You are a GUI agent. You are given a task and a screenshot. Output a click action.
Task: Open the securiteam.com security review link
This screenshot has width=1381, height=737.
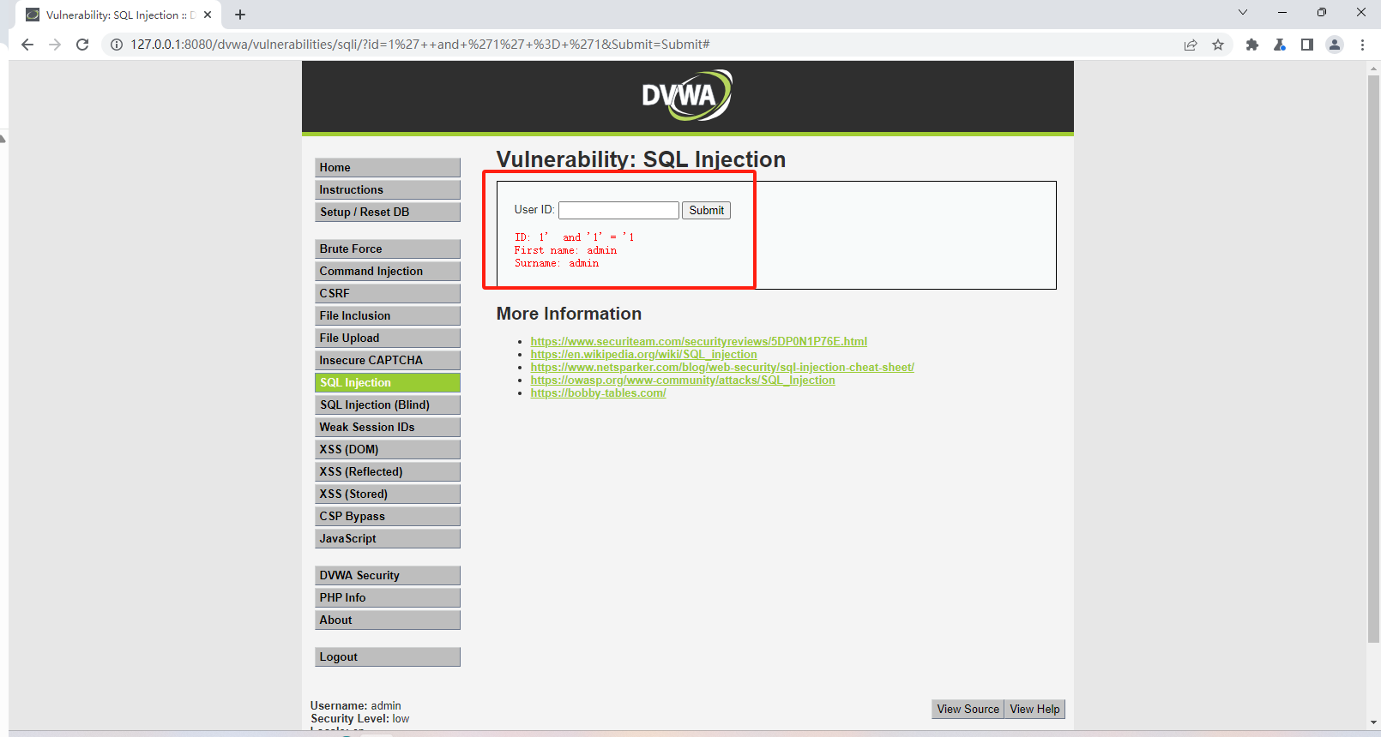[x=698, y=341]
